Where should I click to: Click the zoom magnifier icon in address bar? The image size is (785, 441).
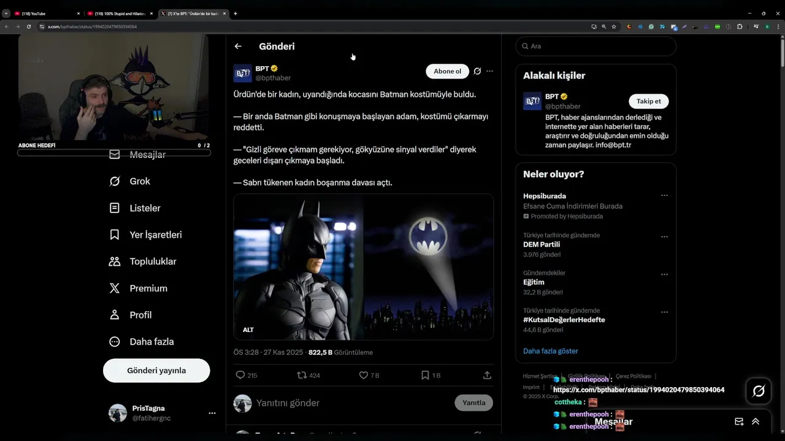(x=604, y=27)
